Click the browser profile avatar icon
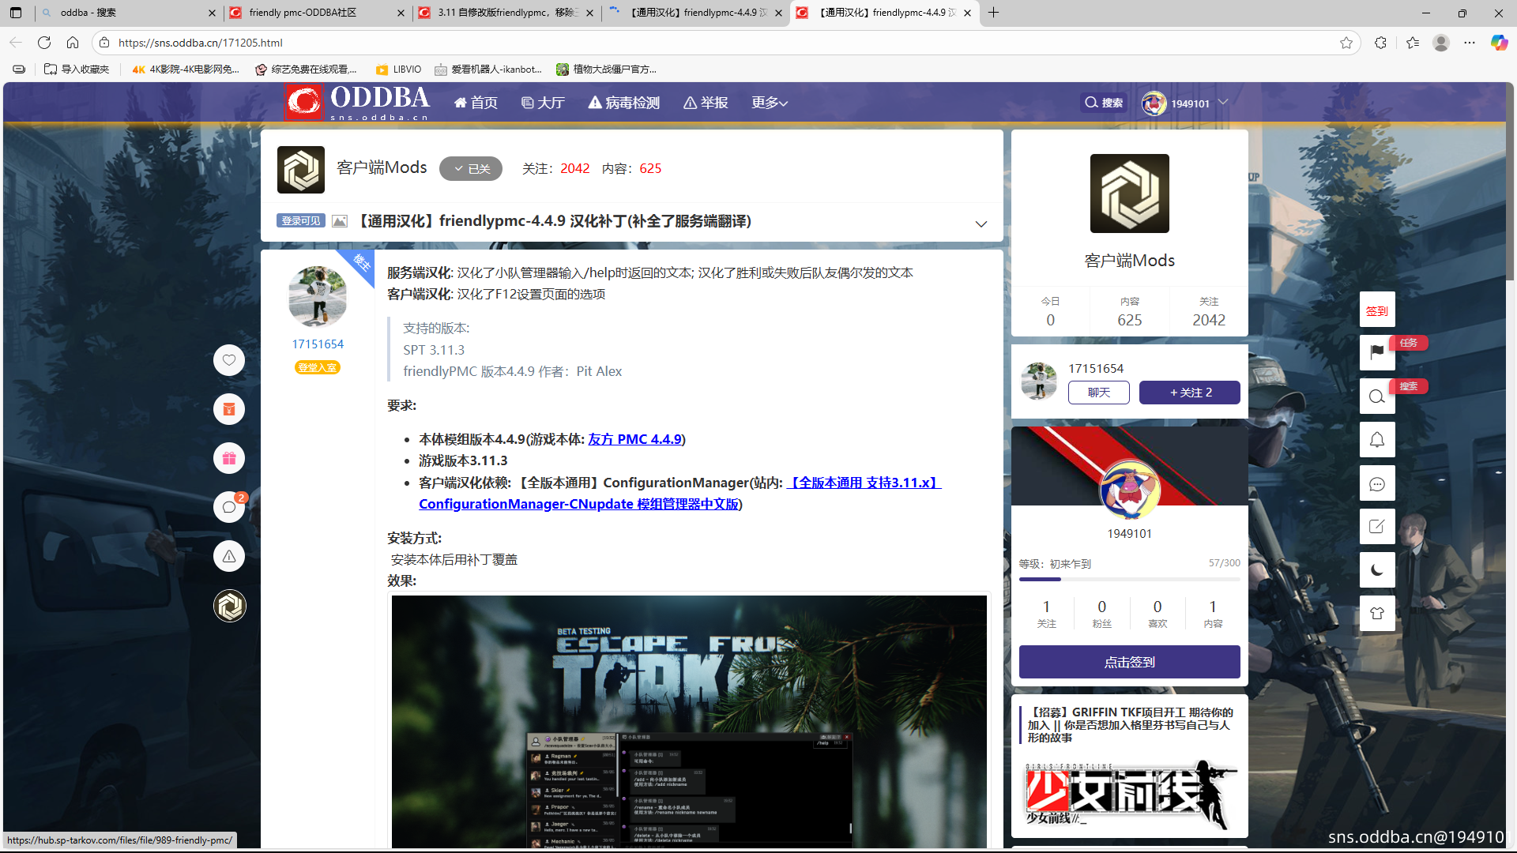This screenshot has height=853, width=1517. click(x=1441, y=43)
